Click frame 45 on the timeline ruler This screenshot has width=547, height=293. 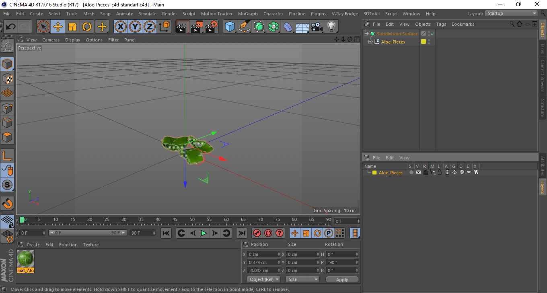coord(175,220)
